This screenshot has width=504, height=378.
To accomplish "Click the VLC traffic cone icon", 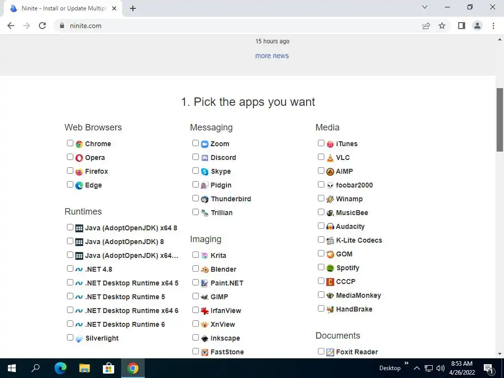I will pyautogui.click(x=330, y=158).
